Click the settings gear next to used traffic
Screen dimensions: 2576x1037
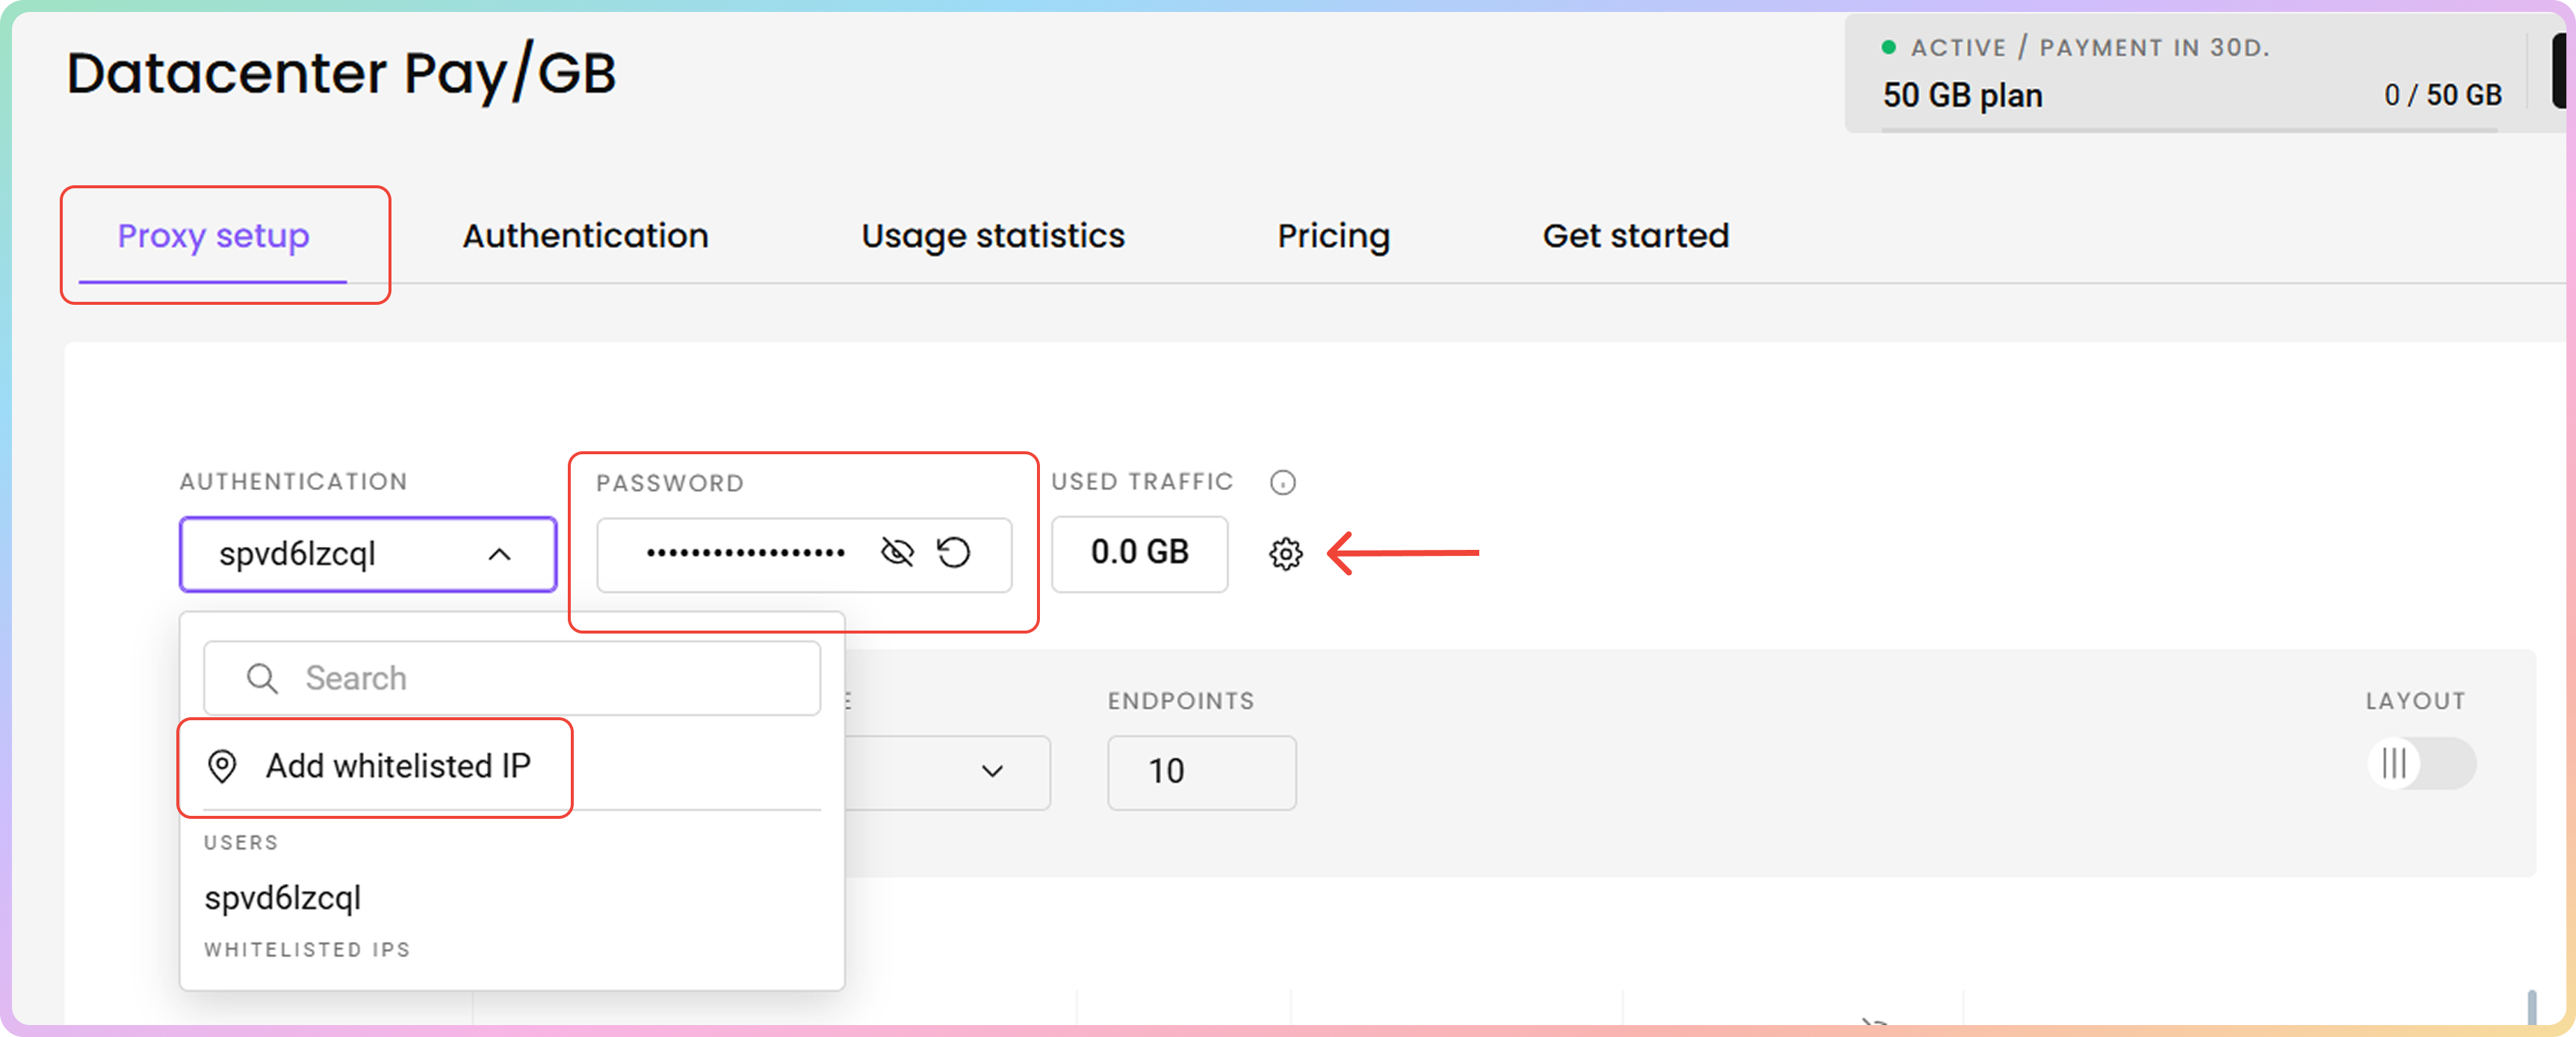[x=1285, y=553]
